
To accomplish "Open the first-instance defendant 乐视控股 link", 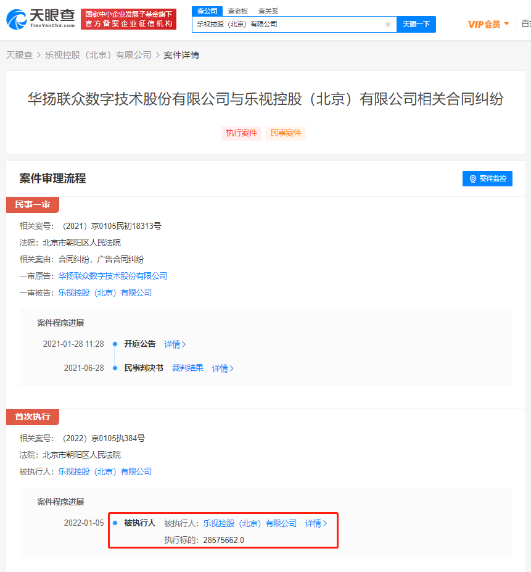I will point(105,292).
